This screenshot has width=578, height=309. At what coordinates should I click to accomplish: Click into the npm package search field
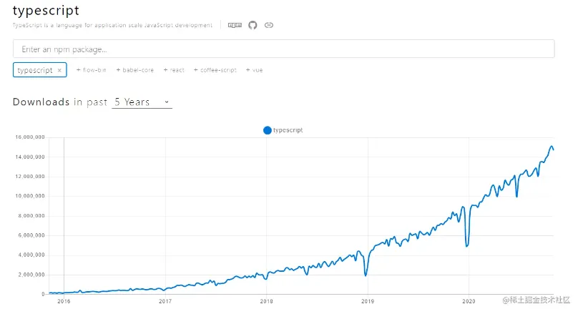[x=283, y=49]
